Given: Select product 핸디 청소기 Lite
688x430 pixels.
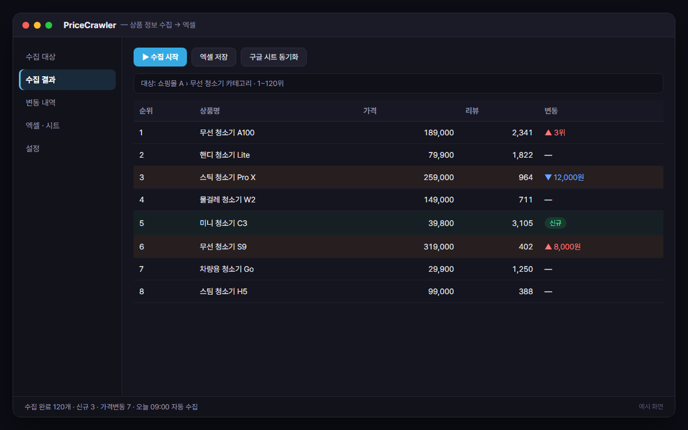Looking at the screenshot, I should tap(225, 155).
